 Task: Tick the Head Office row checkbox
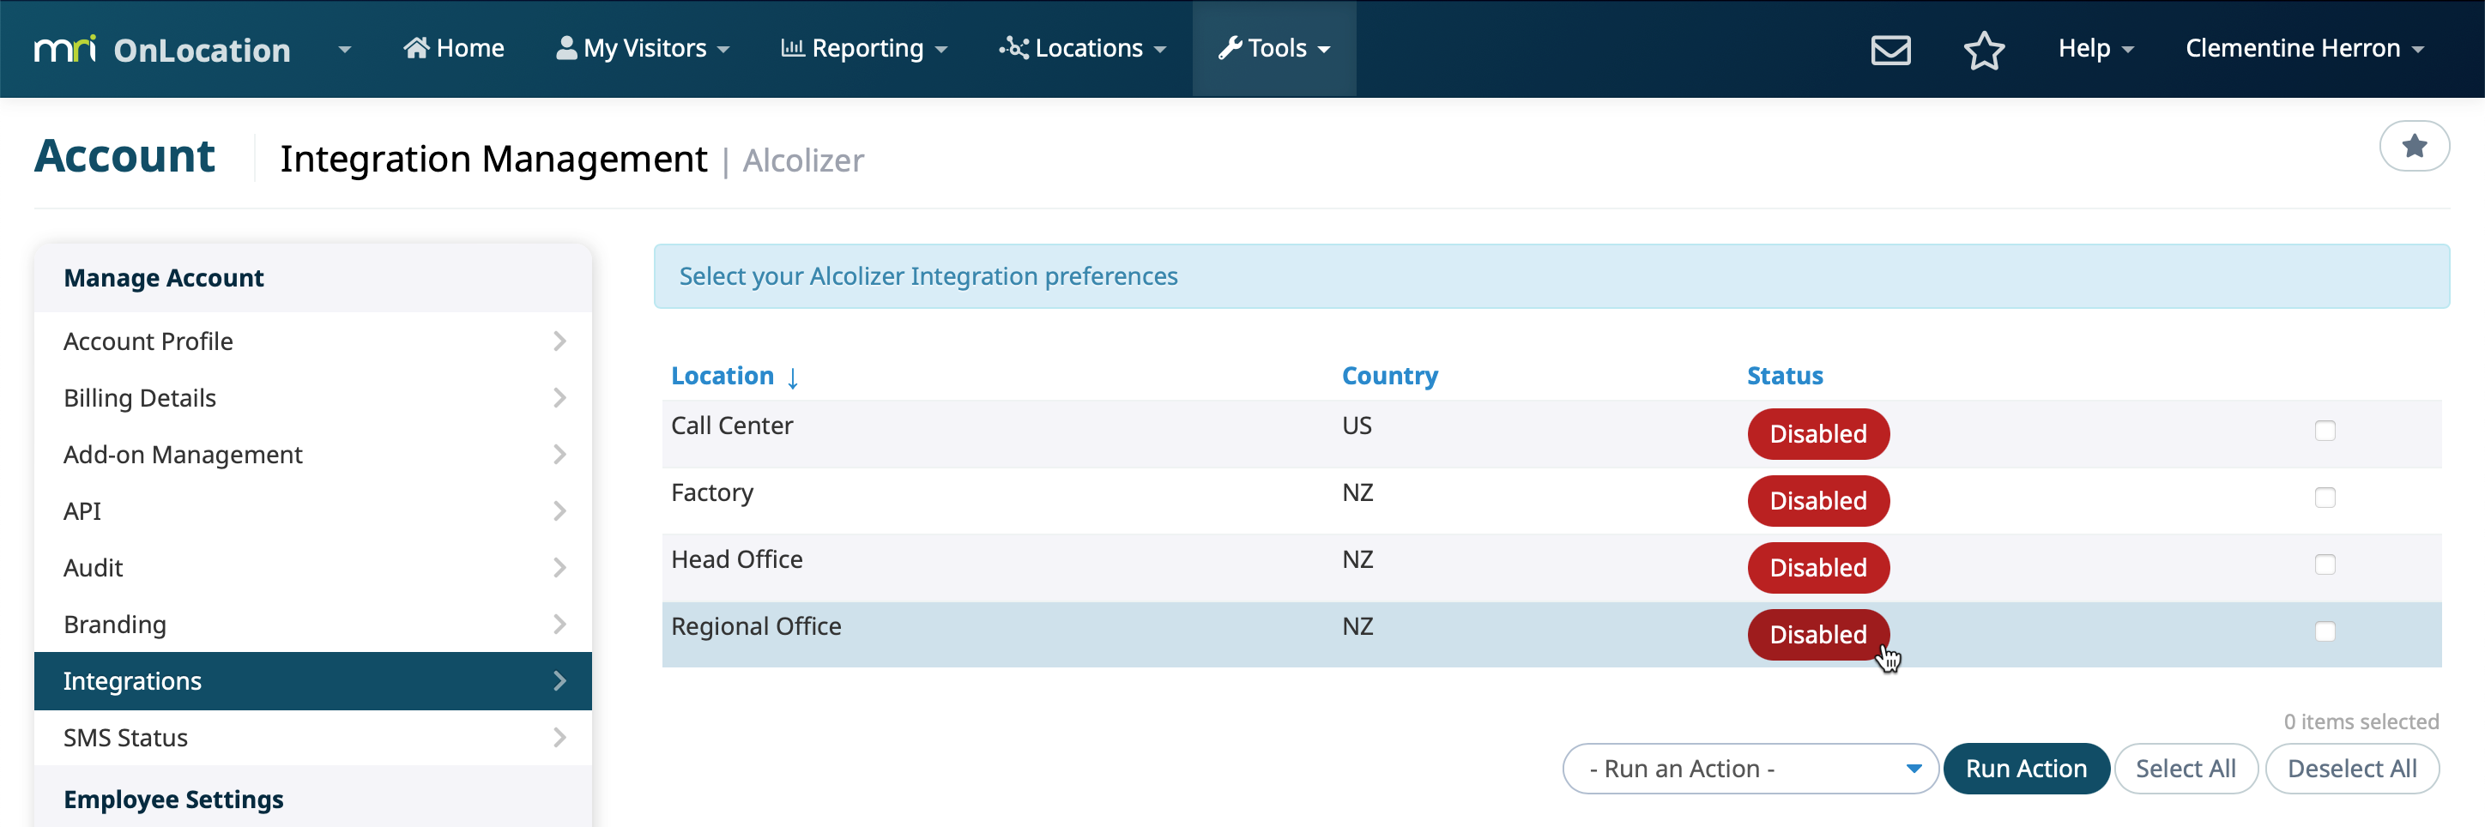click(x=2325, y=564)
